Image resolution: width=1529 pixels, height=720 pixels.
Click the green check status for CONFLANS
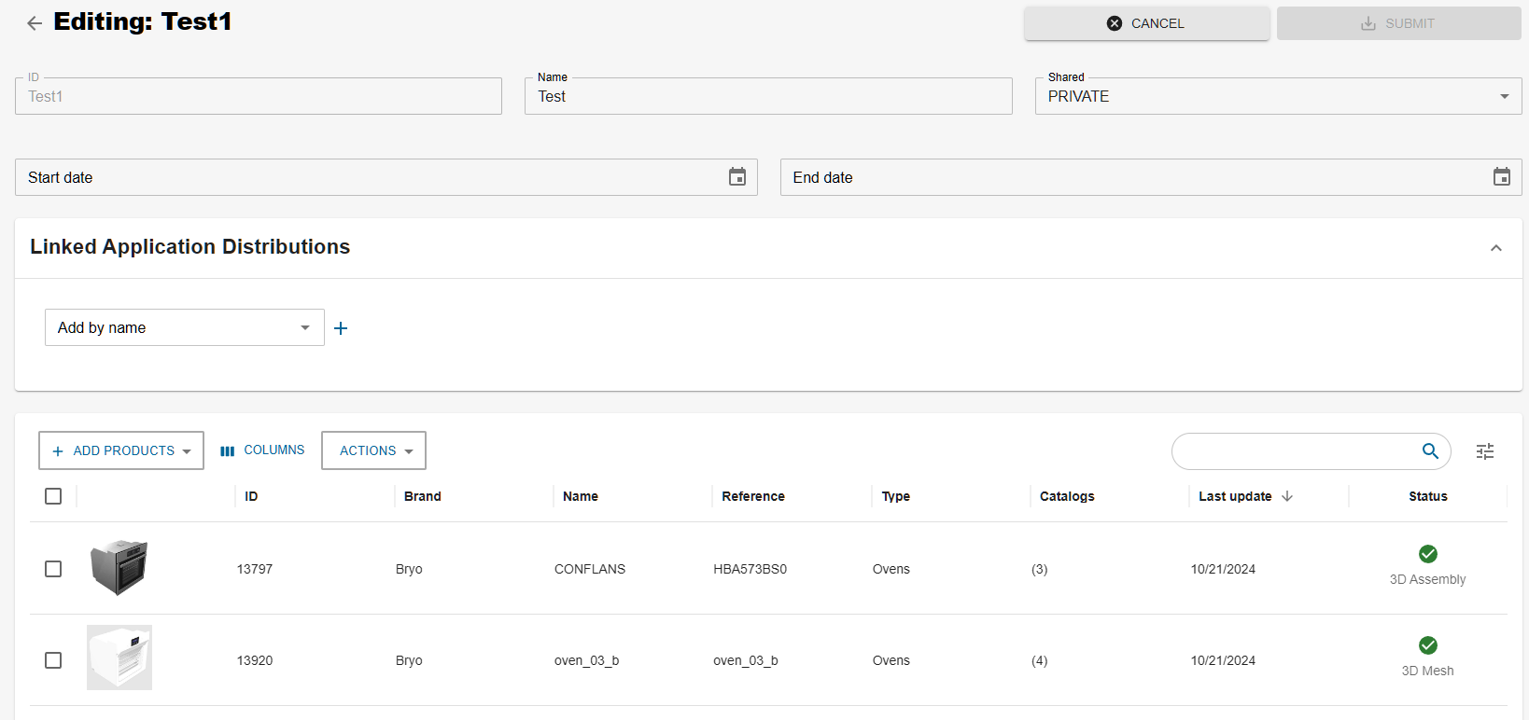1428,554
